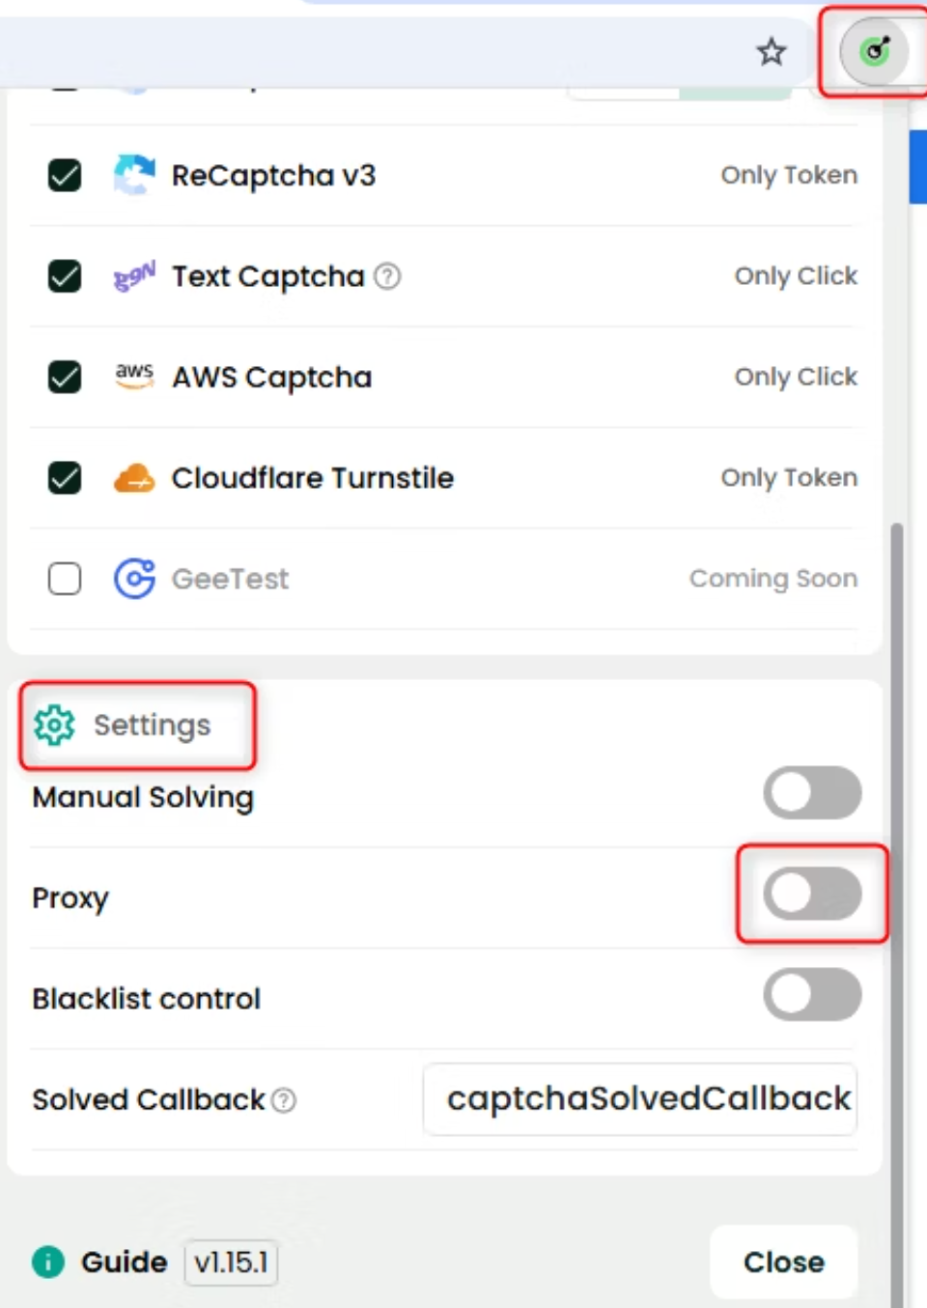This screenshot has height=1308, width=927.
Task: Click the Text Captcha logo icon
Action: pos(134,277)
